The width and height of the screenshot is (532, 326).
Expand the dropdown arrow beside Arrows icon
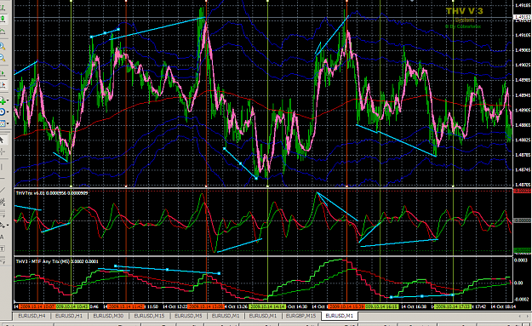coord(8,225)
